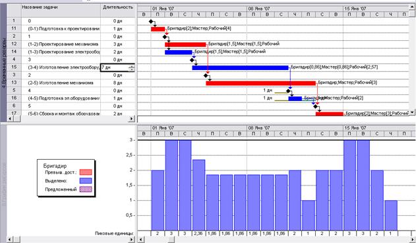The width and height of the screenshot is (416, 243).
Task: Click the milestone diamond in row 6 (event 5)
Action: pyautogui.click(x=315, y=106)
